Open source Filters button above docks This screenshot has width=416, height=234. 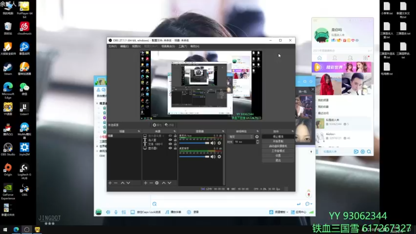click(x=170, y=125)
